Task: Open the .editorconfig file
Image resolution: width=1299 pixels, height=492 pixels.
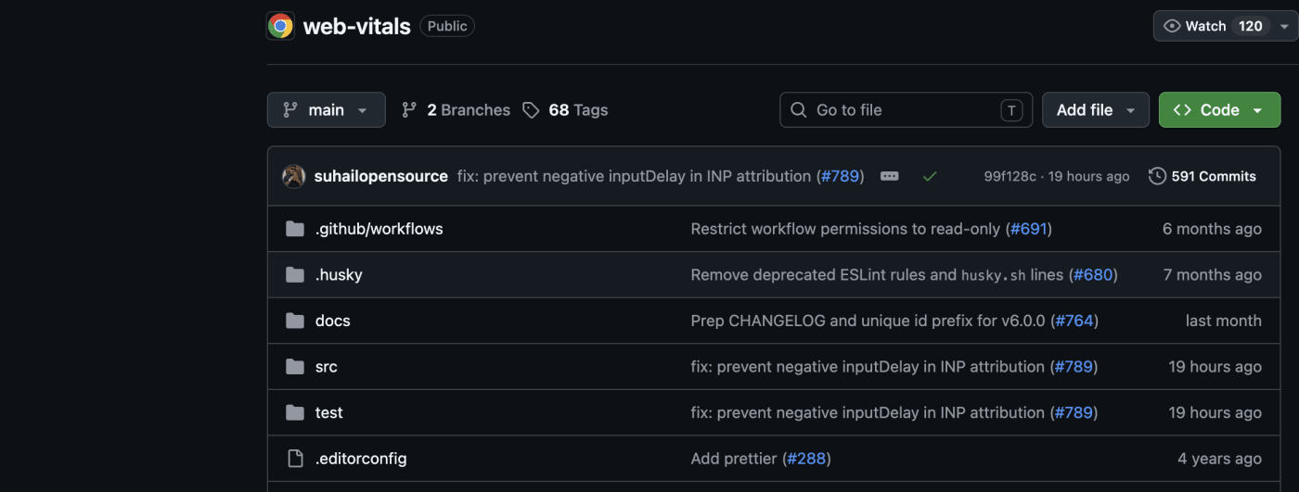Action: click(361, 459)
